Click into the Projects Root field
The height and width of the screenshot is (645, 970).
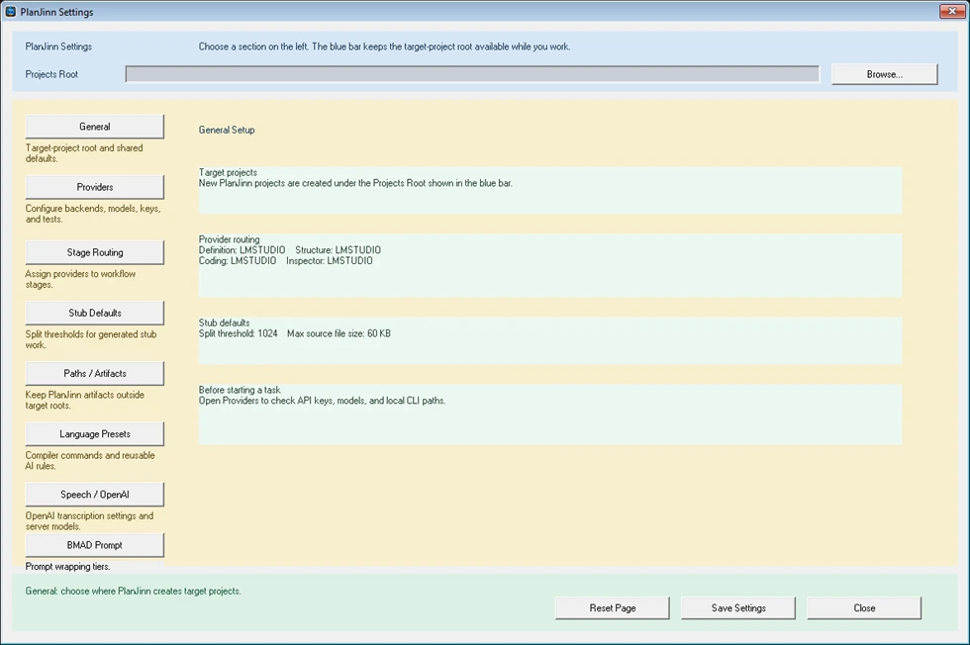tap(472, 74)
